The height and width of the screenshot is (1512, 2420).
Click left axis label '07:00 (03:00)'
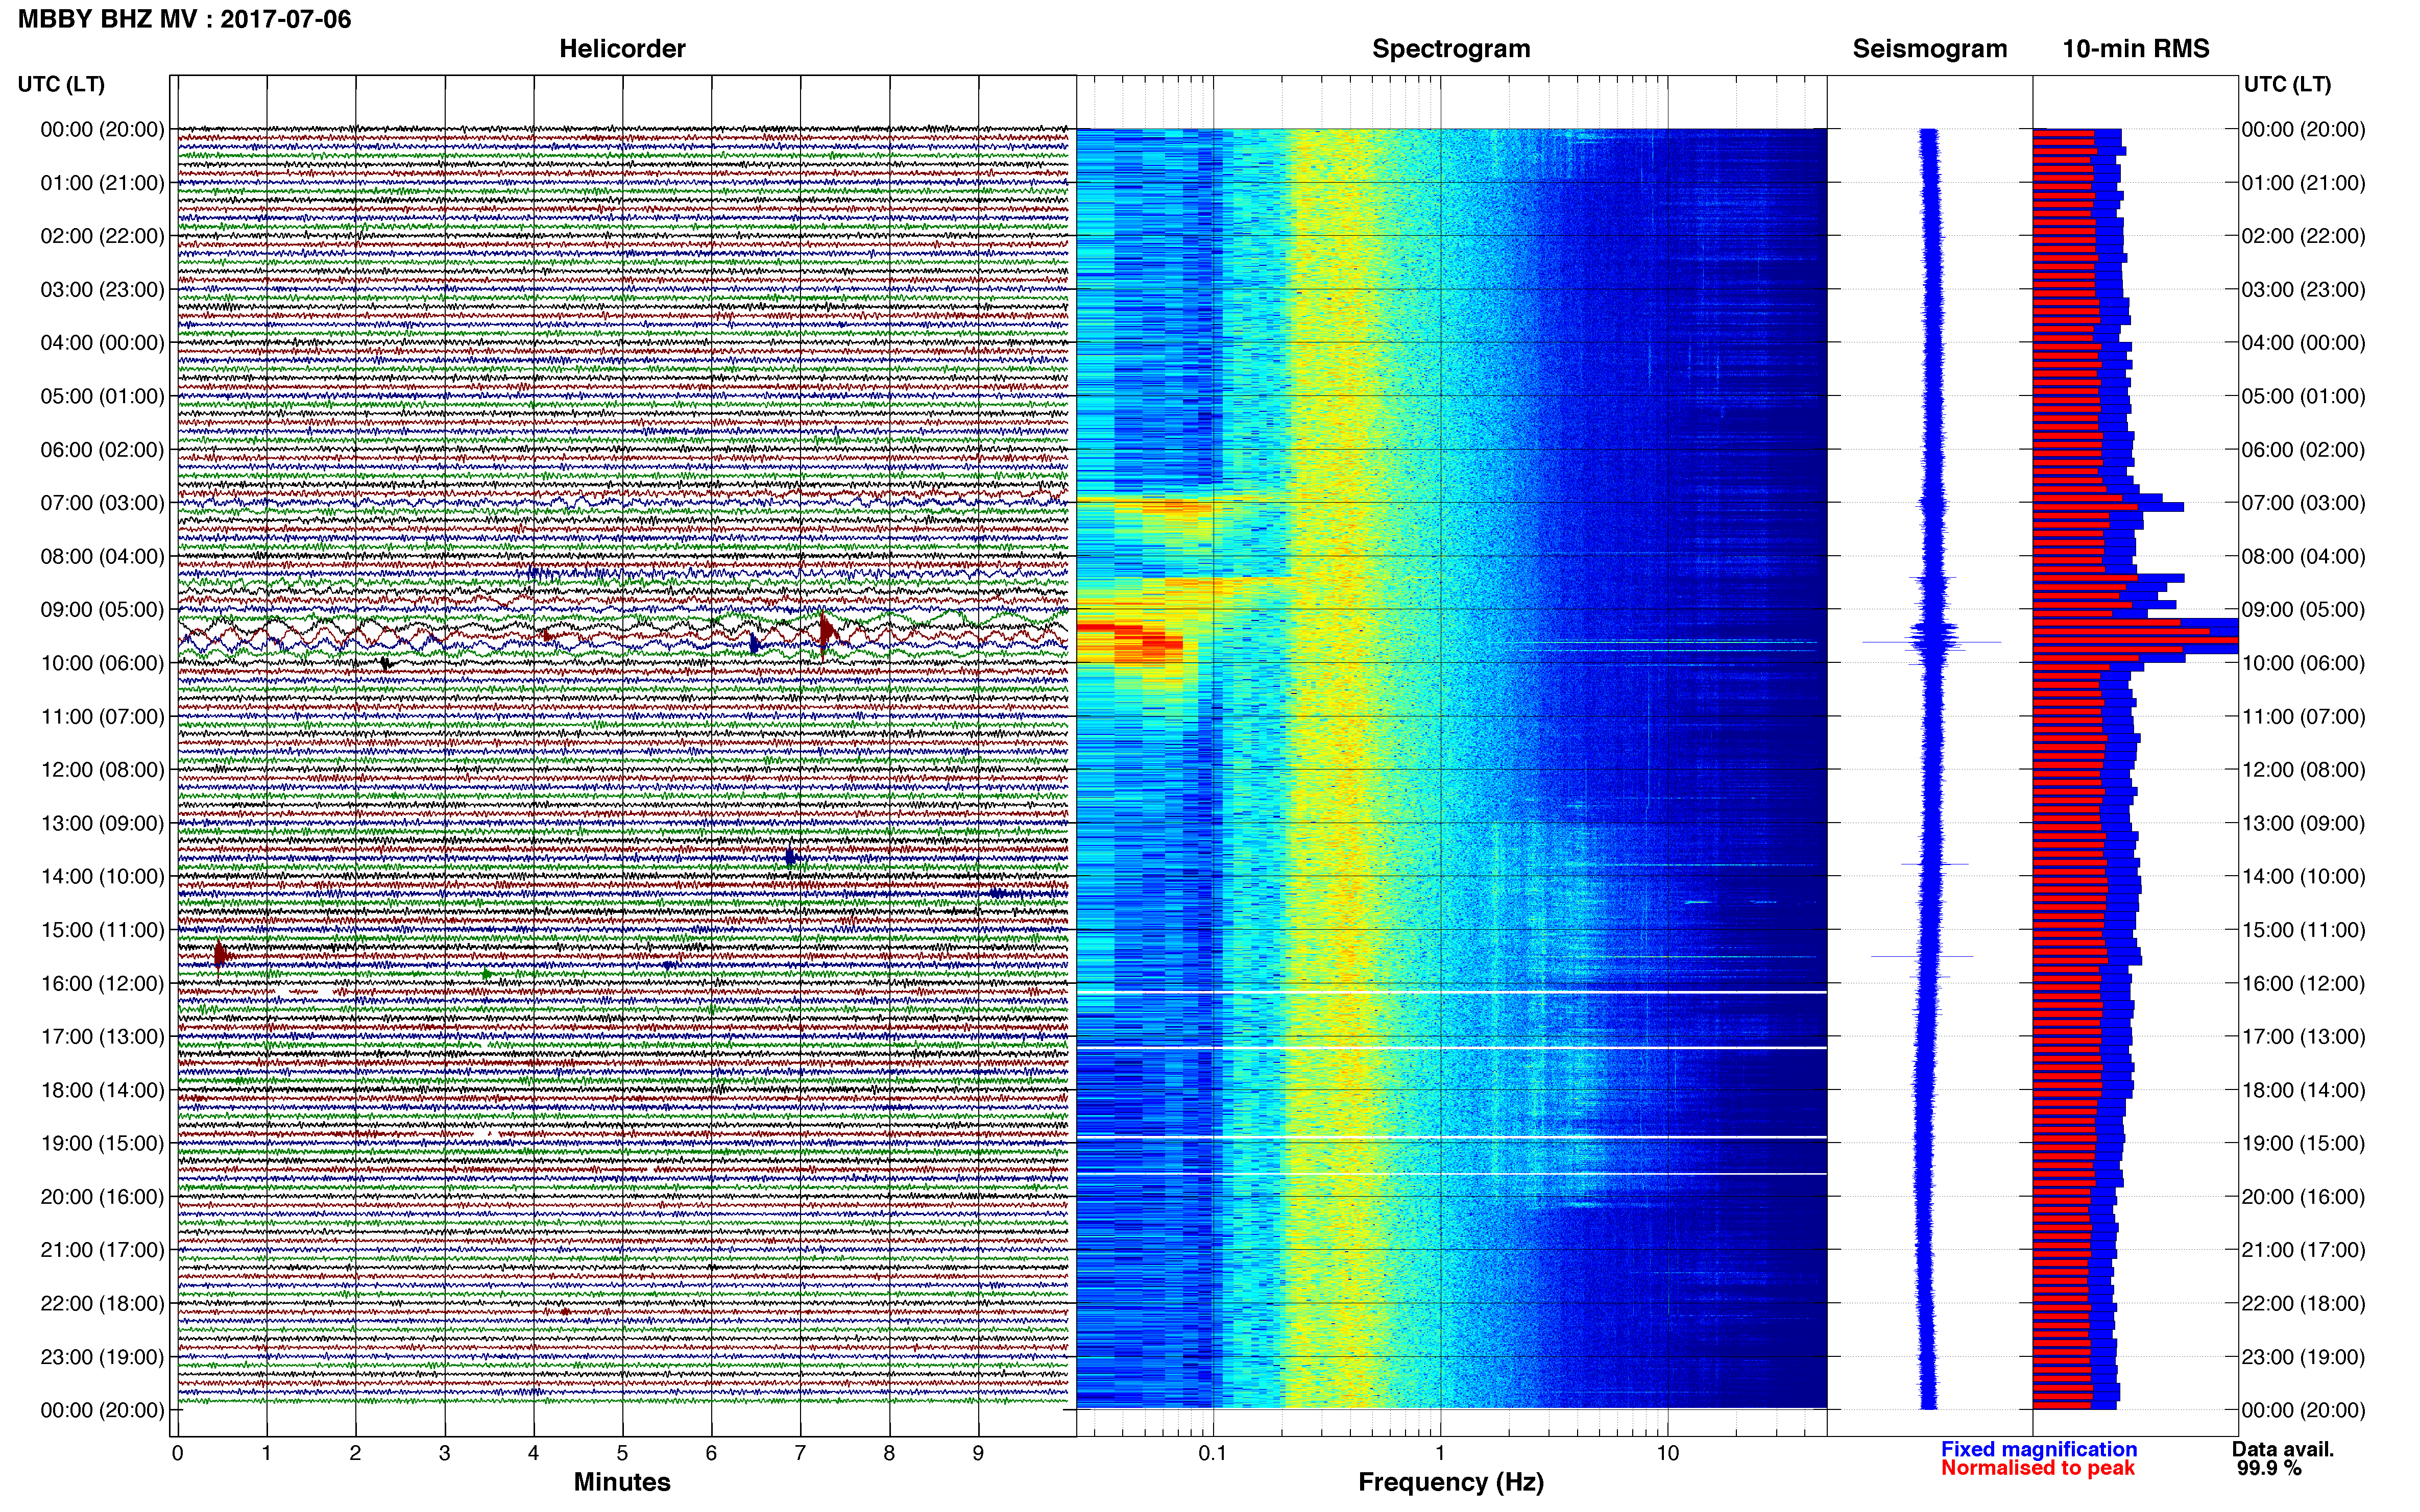tap(102, 503)
